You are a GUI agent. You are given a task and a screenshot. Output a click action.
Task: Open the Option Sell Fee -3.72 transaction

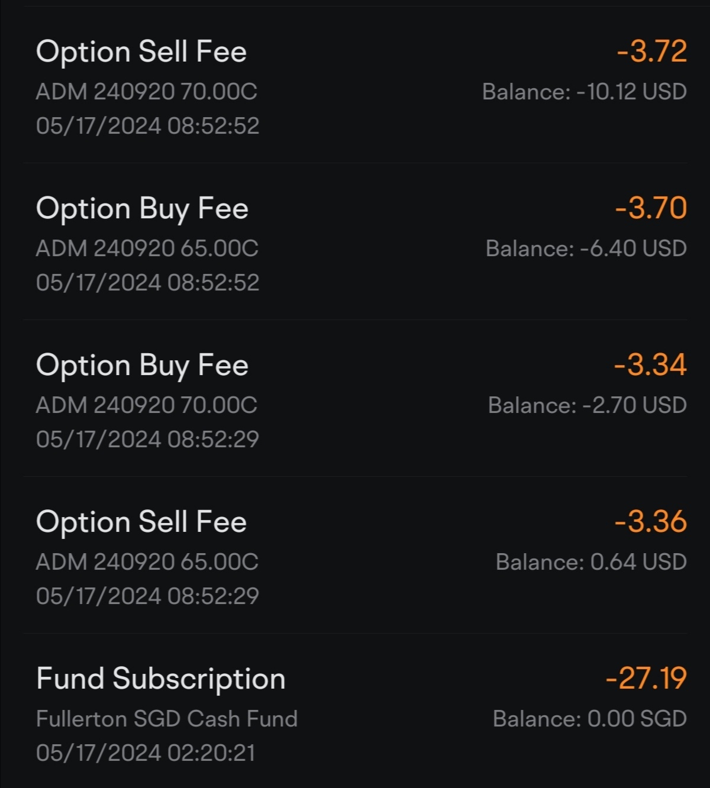355,86
